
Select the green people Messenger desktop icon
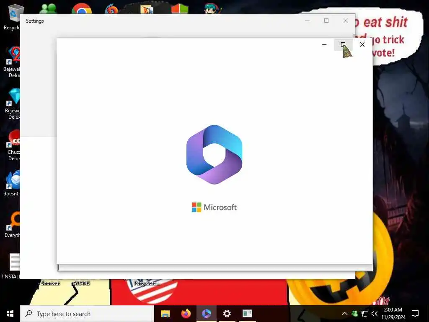coord(48,9)
